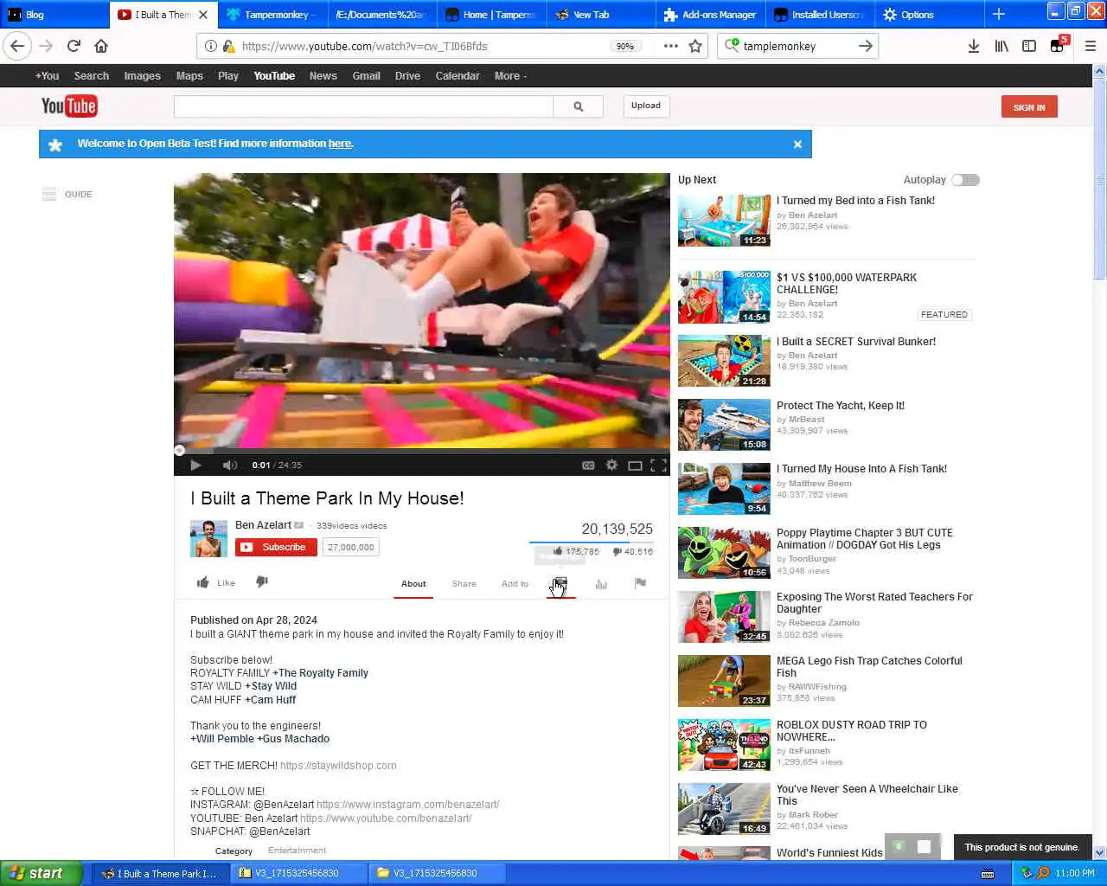This screenshot has height=886, width=1107.
Task: Expand the More dropdown in the Google bar
Action: [510, 76]
